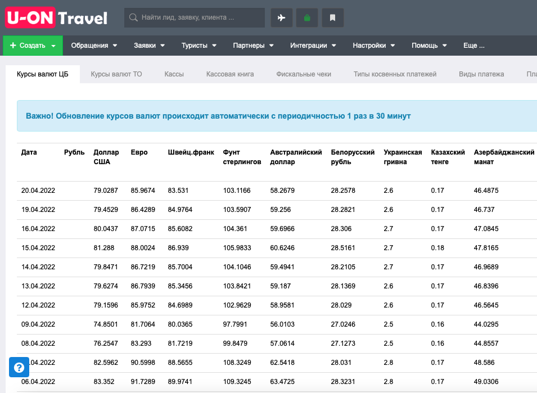Open the Настройки menu
The width and height of the screenshot is (537, 393).
pos(373,46)
